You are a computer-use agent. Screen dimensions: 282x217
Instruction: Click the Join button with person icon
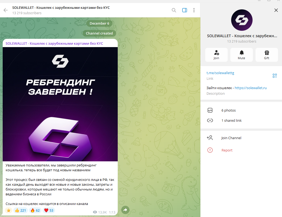(x=216, y=55)
